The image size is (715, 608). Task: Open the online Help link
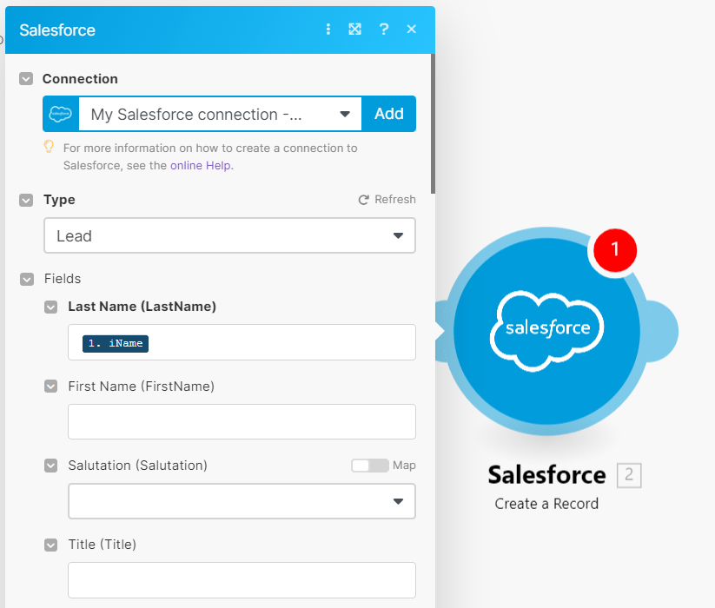pos(202,165)
